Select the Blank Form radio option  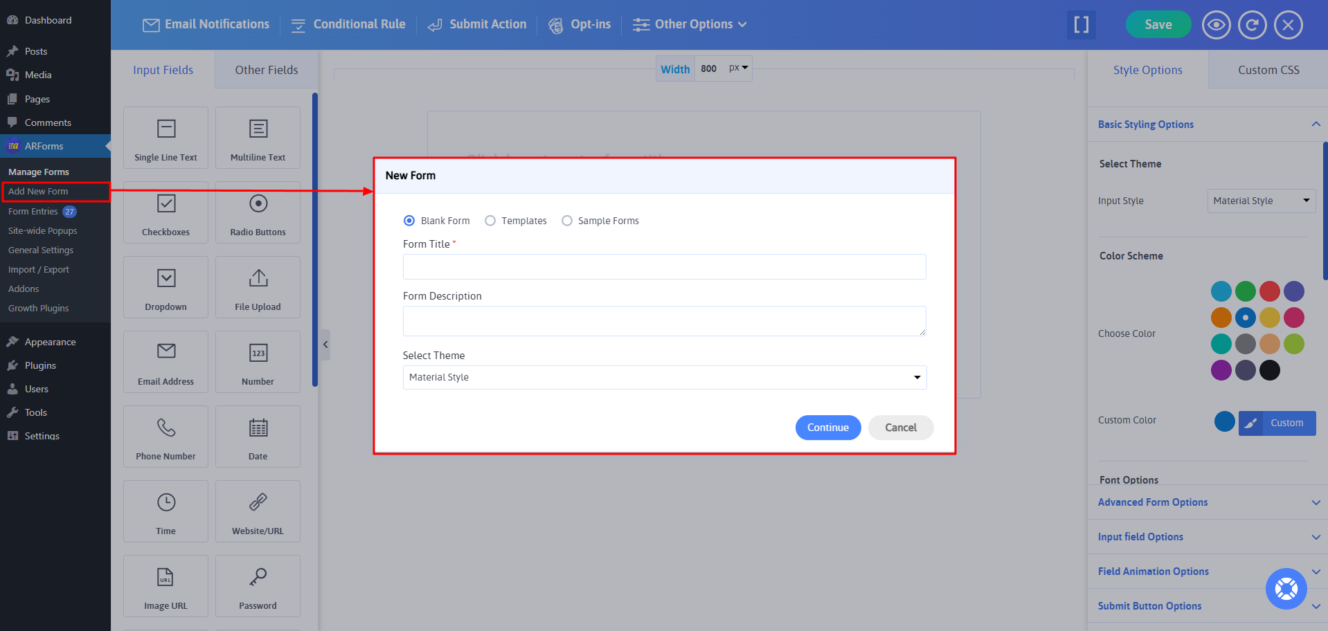point(409,221)
